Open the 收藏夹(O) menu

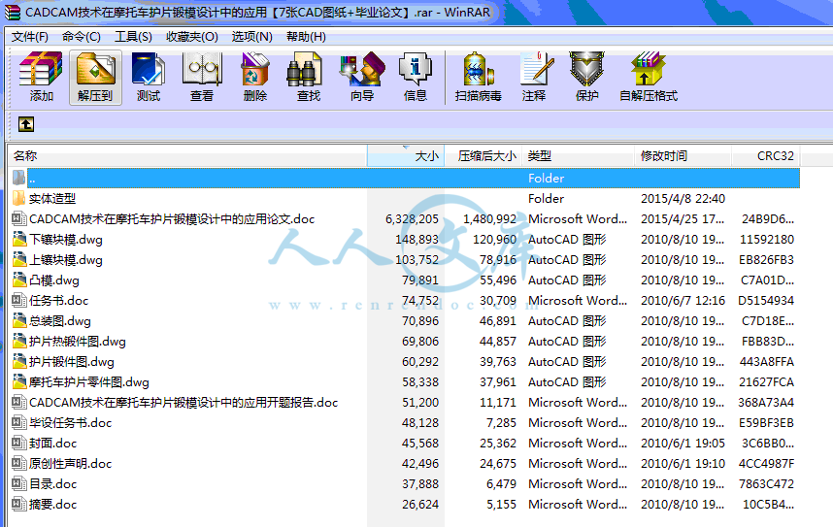pos(192,37)
